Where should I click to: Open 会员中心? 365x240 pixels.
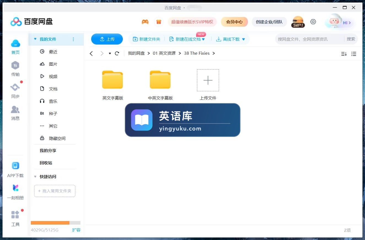tap(234, 22)
